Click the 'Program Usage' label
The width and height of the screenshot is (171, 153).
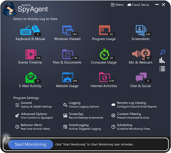pos(104,39)
